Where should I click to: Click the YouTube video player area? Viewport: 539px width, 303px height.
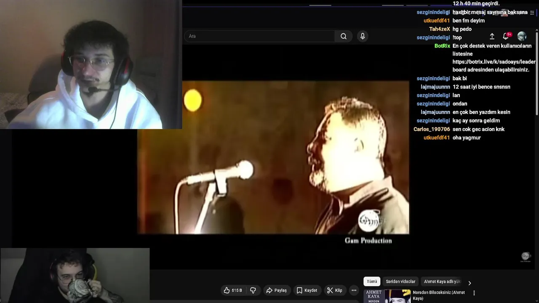[273, 157]
